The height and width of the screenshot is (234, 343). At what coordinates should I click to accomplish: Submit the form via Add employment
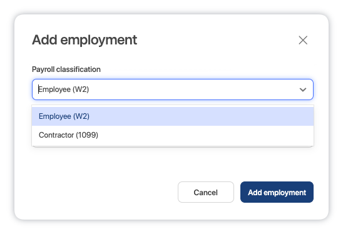pos(277,192)
